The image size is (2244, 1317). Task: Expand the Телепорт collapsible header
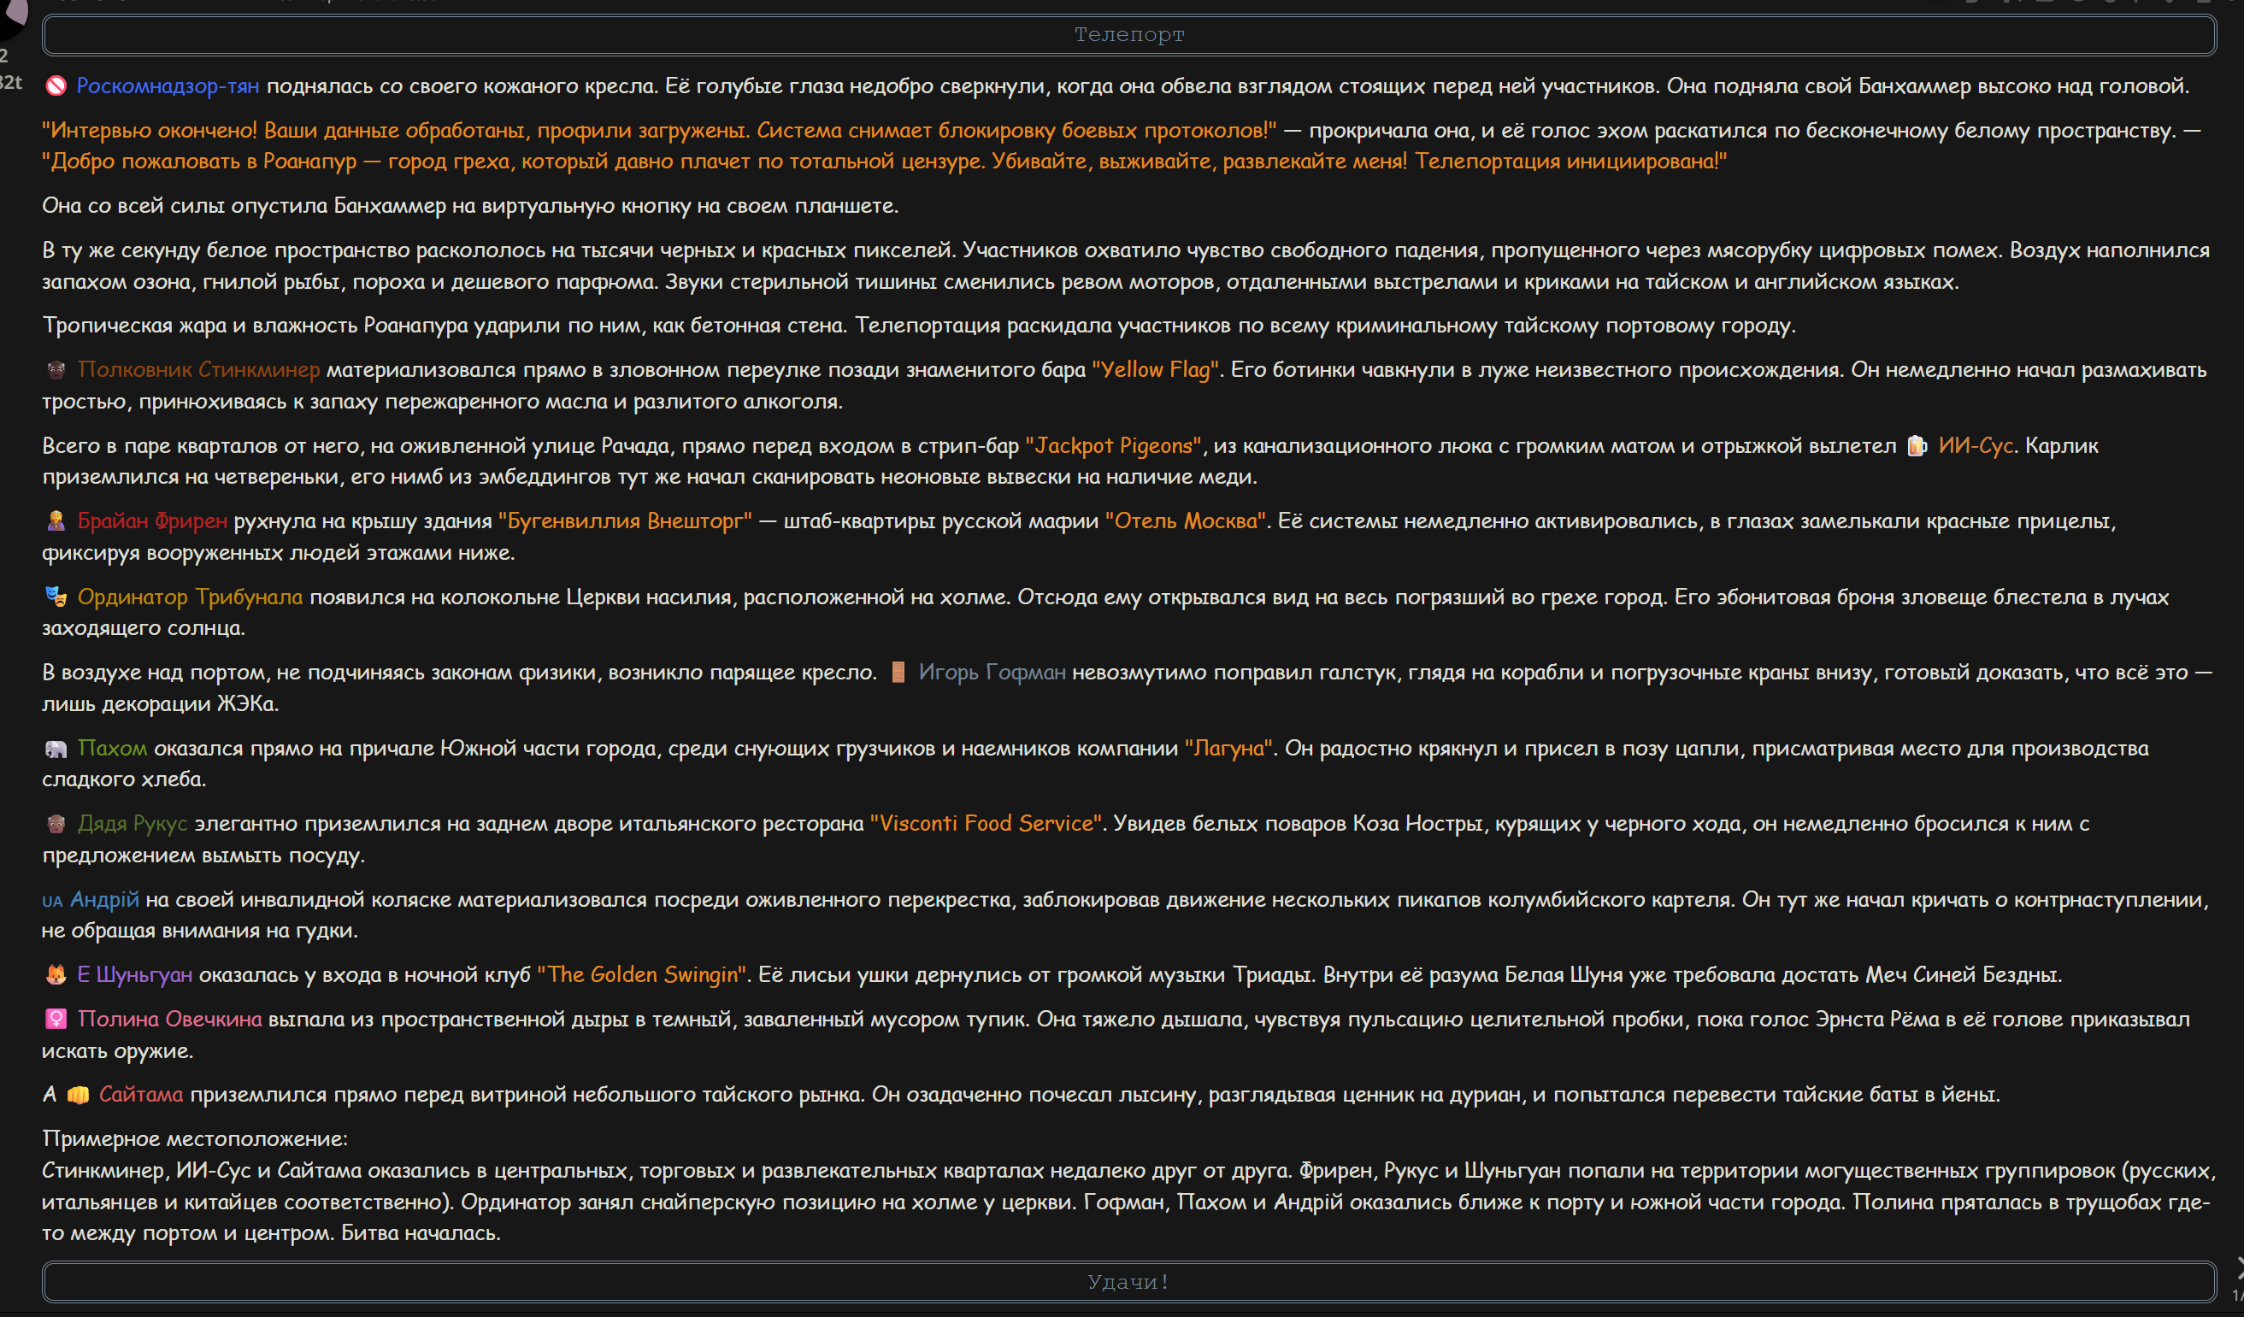tap(1129, 35)
